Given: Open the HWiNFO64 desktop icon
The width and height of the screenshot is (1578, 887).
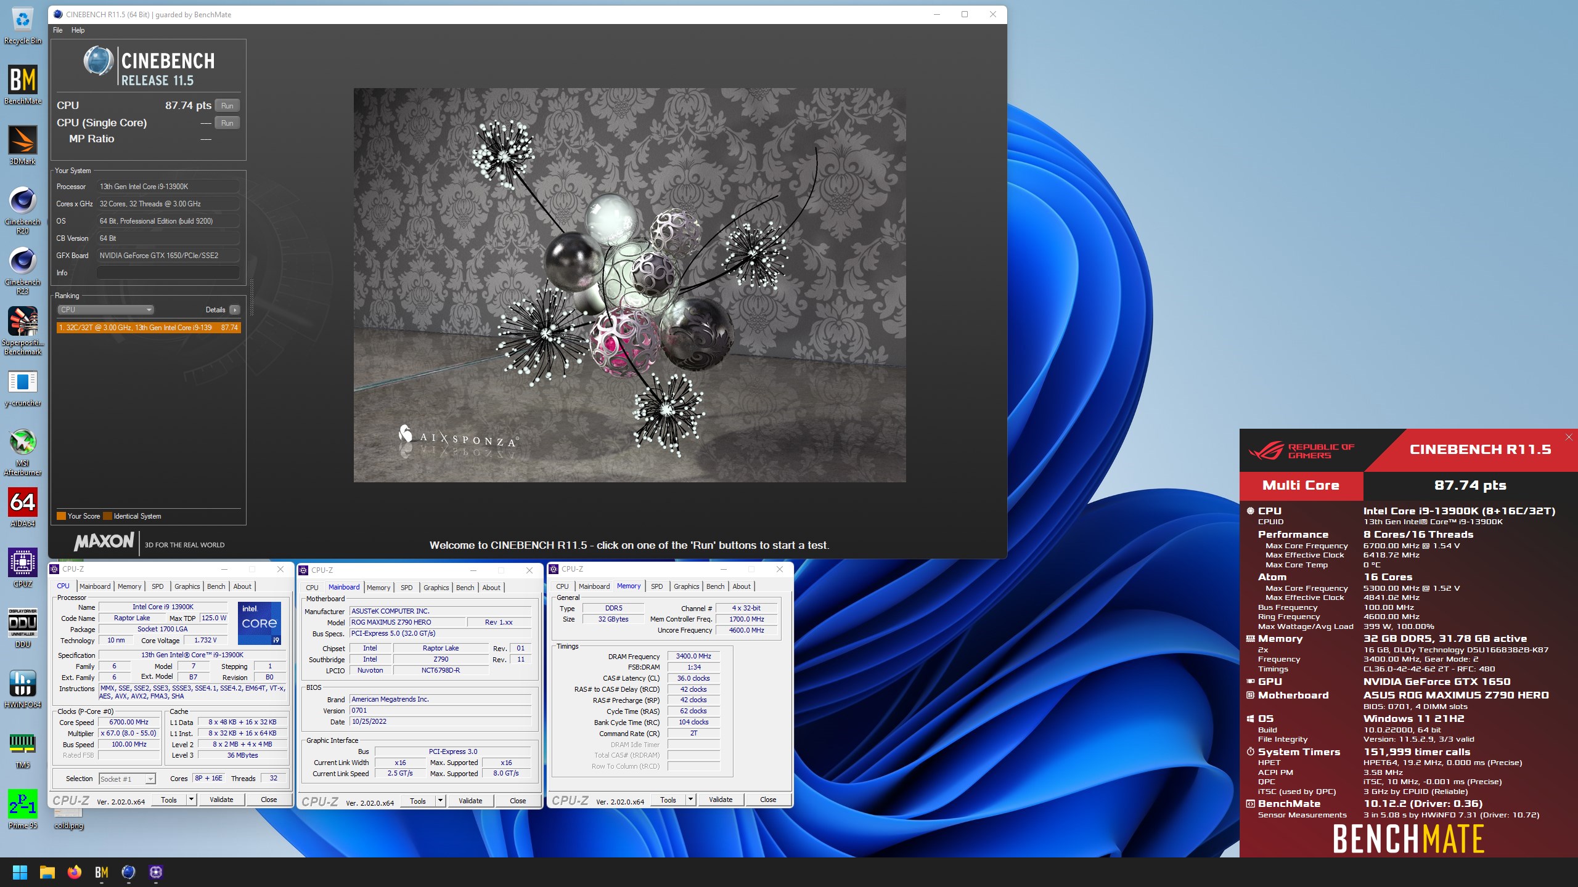Looking at the screenshot, I should pyautogui.click(x=23, y=689).
